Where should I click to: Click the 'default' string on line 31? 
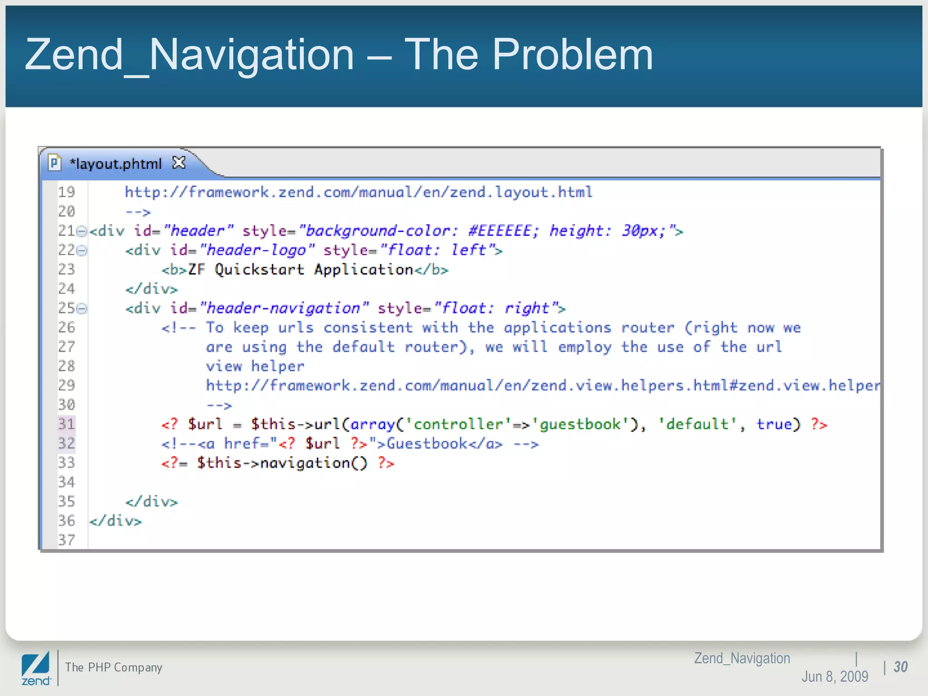(x=697, y=425)
